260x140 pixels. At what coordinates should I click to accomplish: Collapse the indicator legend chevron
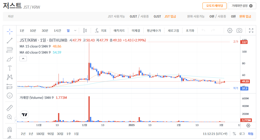(x=23, y=58)
